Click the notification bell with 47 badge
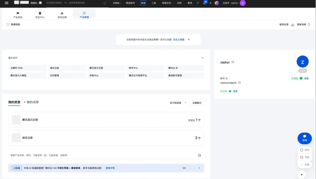316x179 pixels. pos(205,3)
